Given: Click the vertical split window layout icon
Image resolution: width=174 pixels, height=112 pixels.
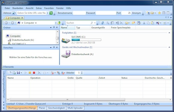Looking at the screenshot, I should click(x=168, y=13).
